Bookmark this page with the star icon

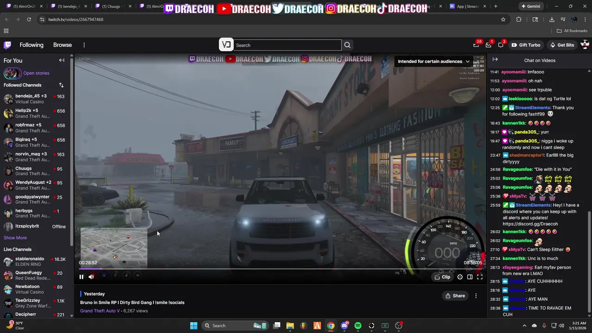503,19
